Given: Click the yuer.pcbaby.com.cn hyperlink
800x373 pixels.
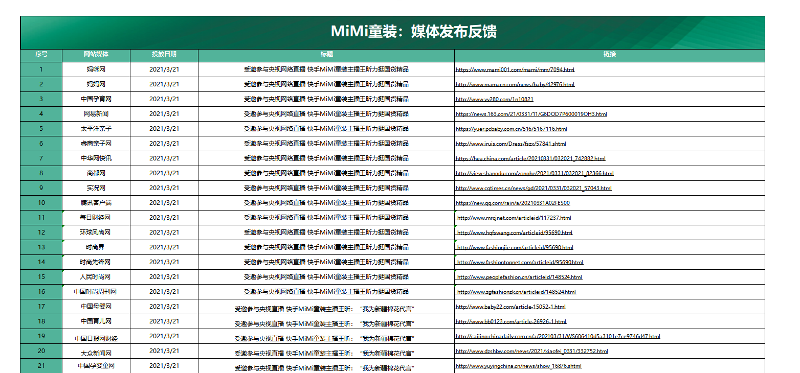Looking at the screenshot, I should (x=511, y=129).
